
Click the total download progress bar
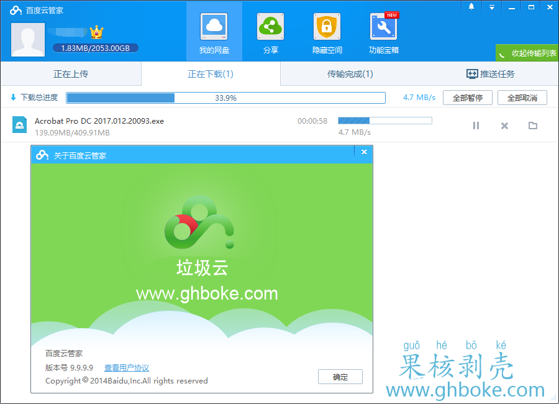(225, 98)
